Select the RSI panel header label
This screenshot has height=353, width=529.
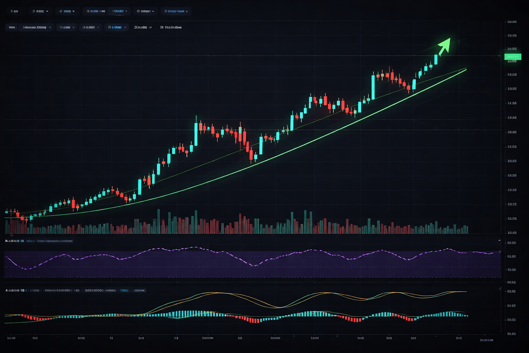pos(38,241)
